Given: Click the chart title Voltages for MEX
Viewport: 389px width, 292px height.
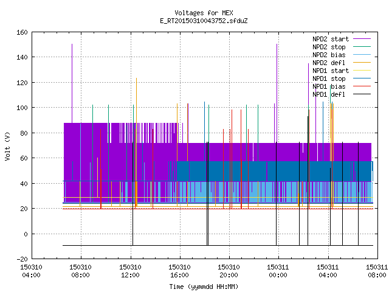Looking at the screenshot, I should point(204,13).
